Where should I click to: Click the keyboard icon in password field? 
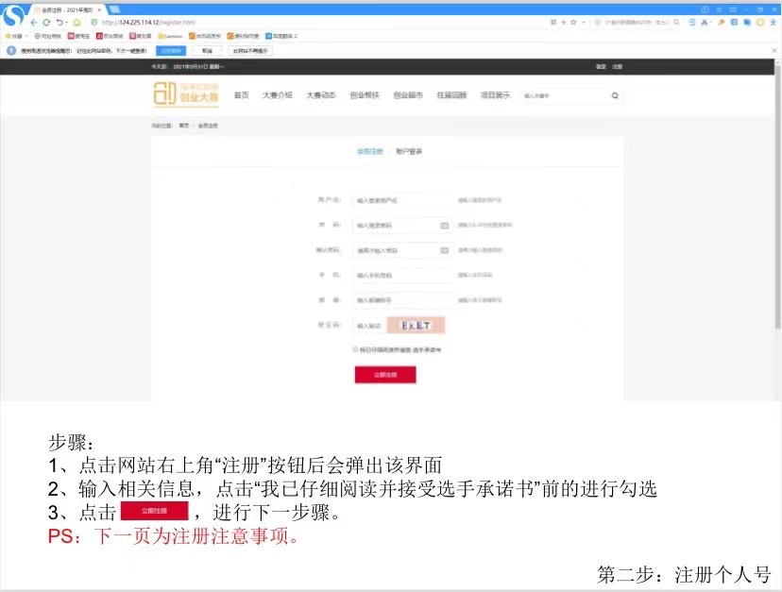(x=444, y=226)
